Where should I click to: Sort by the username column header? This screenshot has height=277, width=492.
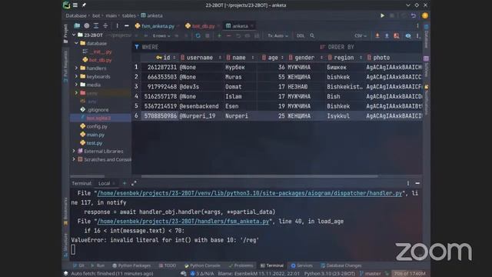pos(200,58)
